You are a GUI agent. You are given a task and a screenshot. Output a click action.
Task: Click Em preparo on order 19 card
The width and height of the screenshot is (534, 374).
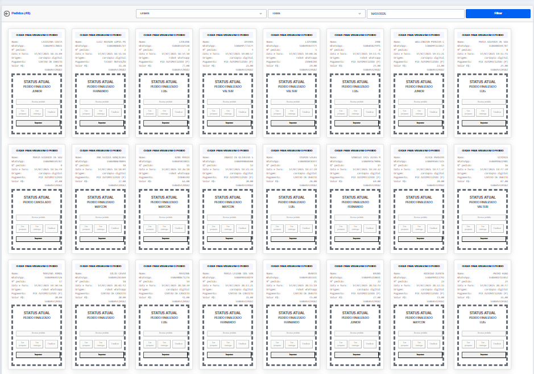coord(150,344)
